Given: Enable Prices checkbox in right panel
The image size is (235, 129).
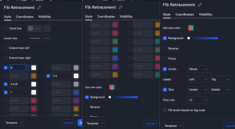Looking at the screenshot, I should click(x=165, y=59).
